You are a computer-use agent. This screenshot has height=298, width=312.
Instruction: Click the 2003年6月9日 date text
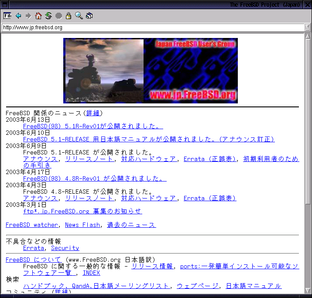pyautogui.click(x=26, y=146)
